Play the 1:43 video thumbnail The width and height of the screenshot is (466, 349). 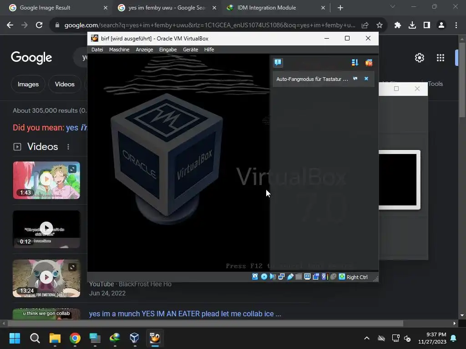(46, 180)
